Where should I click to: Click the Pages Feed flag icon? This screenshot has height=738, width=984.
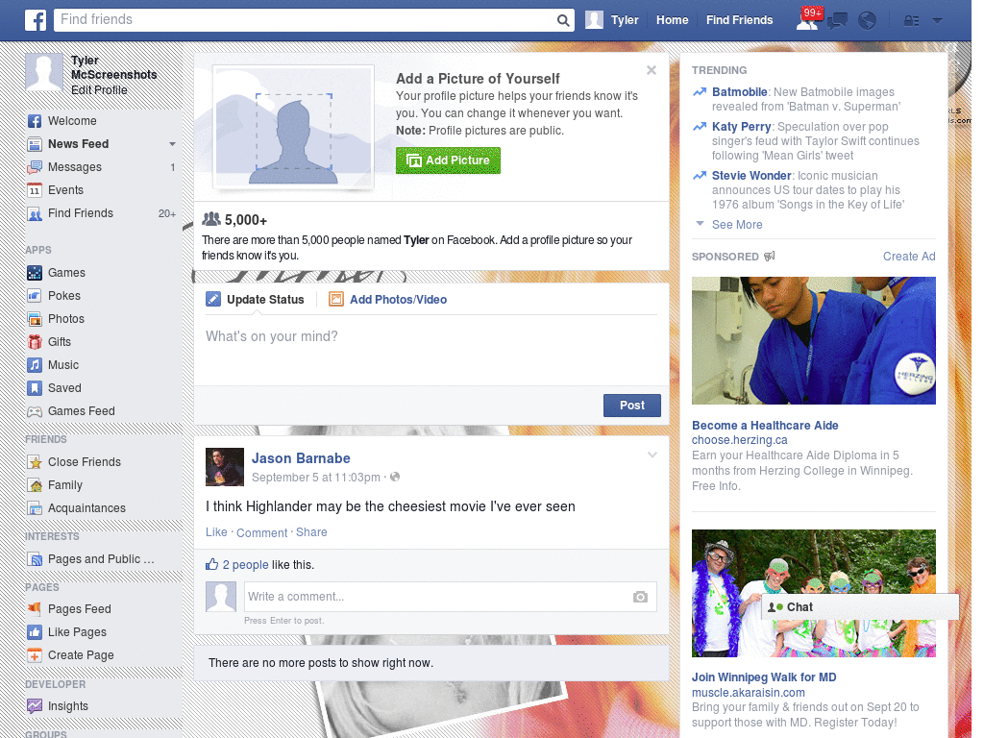(x=35, y=608)
